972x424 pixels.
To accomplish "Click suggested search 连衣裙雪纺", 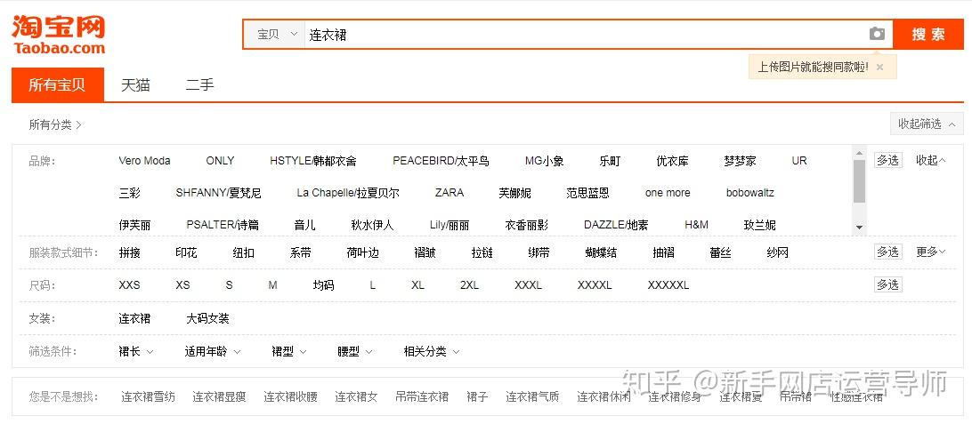I will pyautogui.click(x=148, y=396).
